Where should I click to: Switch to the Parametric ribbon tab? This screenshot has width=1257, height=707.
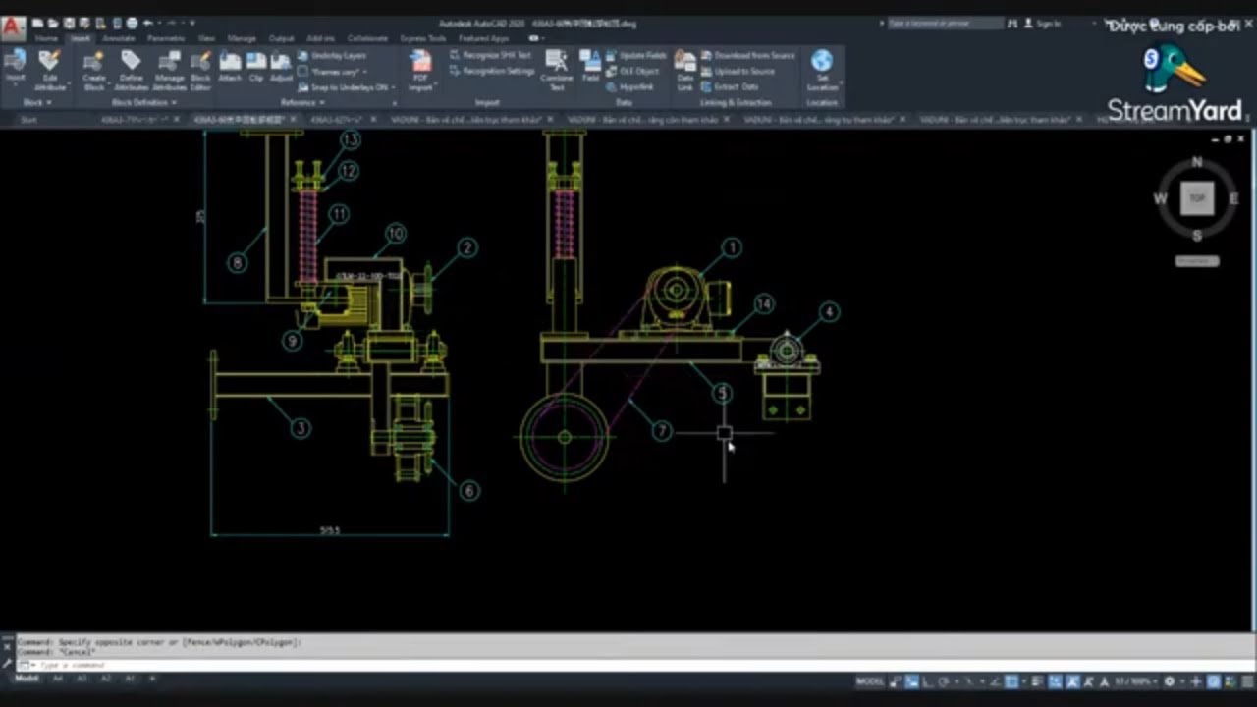tap(166, 38)
